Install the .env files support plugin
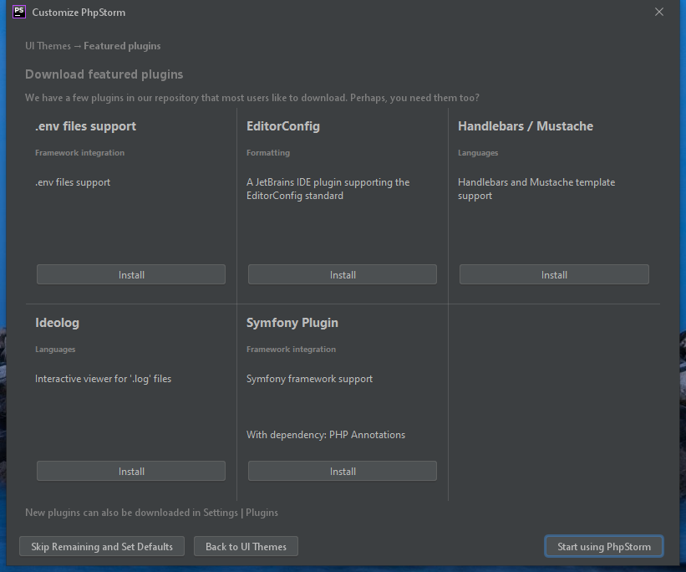 point(131,274)
